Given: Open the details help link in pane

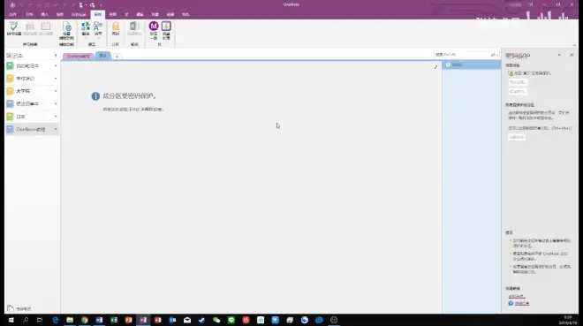Looking at the screenshot, I should tap(522, 303).
